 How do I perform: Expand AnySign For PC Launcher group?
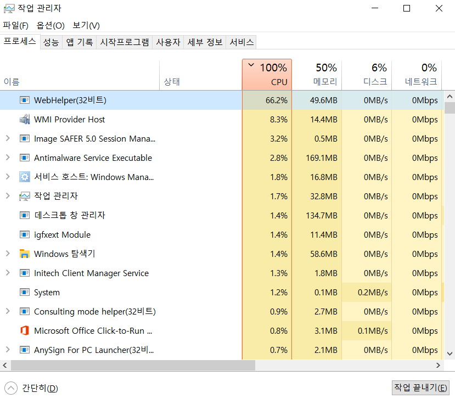pyautogui.click(x=8, y=350)
